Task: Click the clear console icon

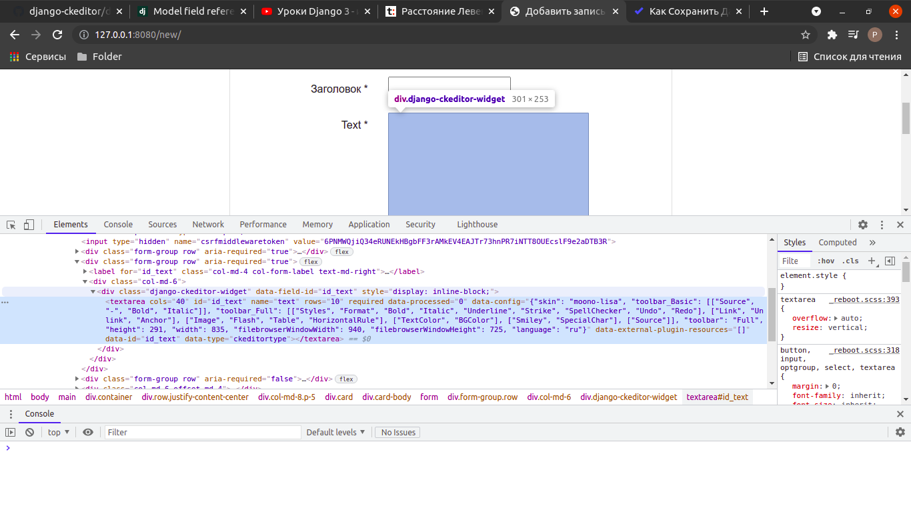Action: click(29, 432)
